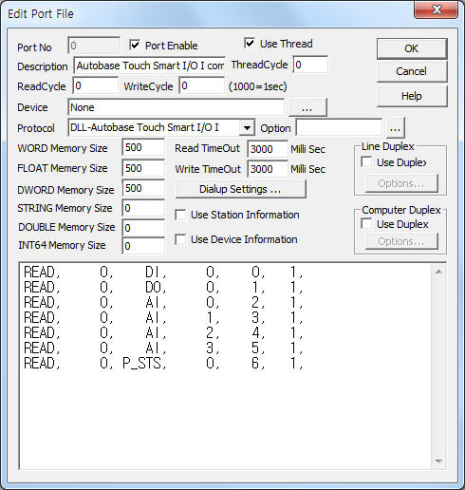465x490 pixels.
Task: Enable Use Device Information
Action: [180, 239]
